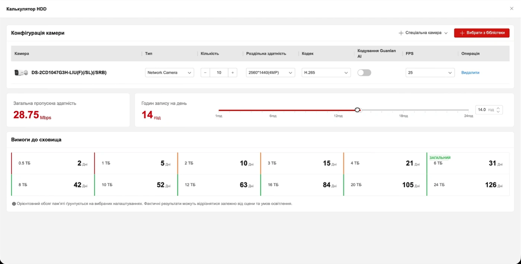Image resolution: width=521 pixels, height=264 pixels.
Task: Increase camera quantity with plus button
Action: tap(233, 73)
